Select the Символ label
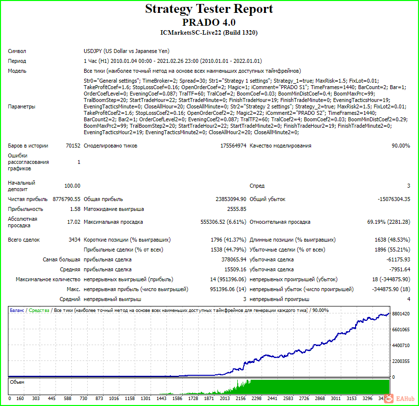The width and height of the screenshot is (419, 406). pos(17,51)
